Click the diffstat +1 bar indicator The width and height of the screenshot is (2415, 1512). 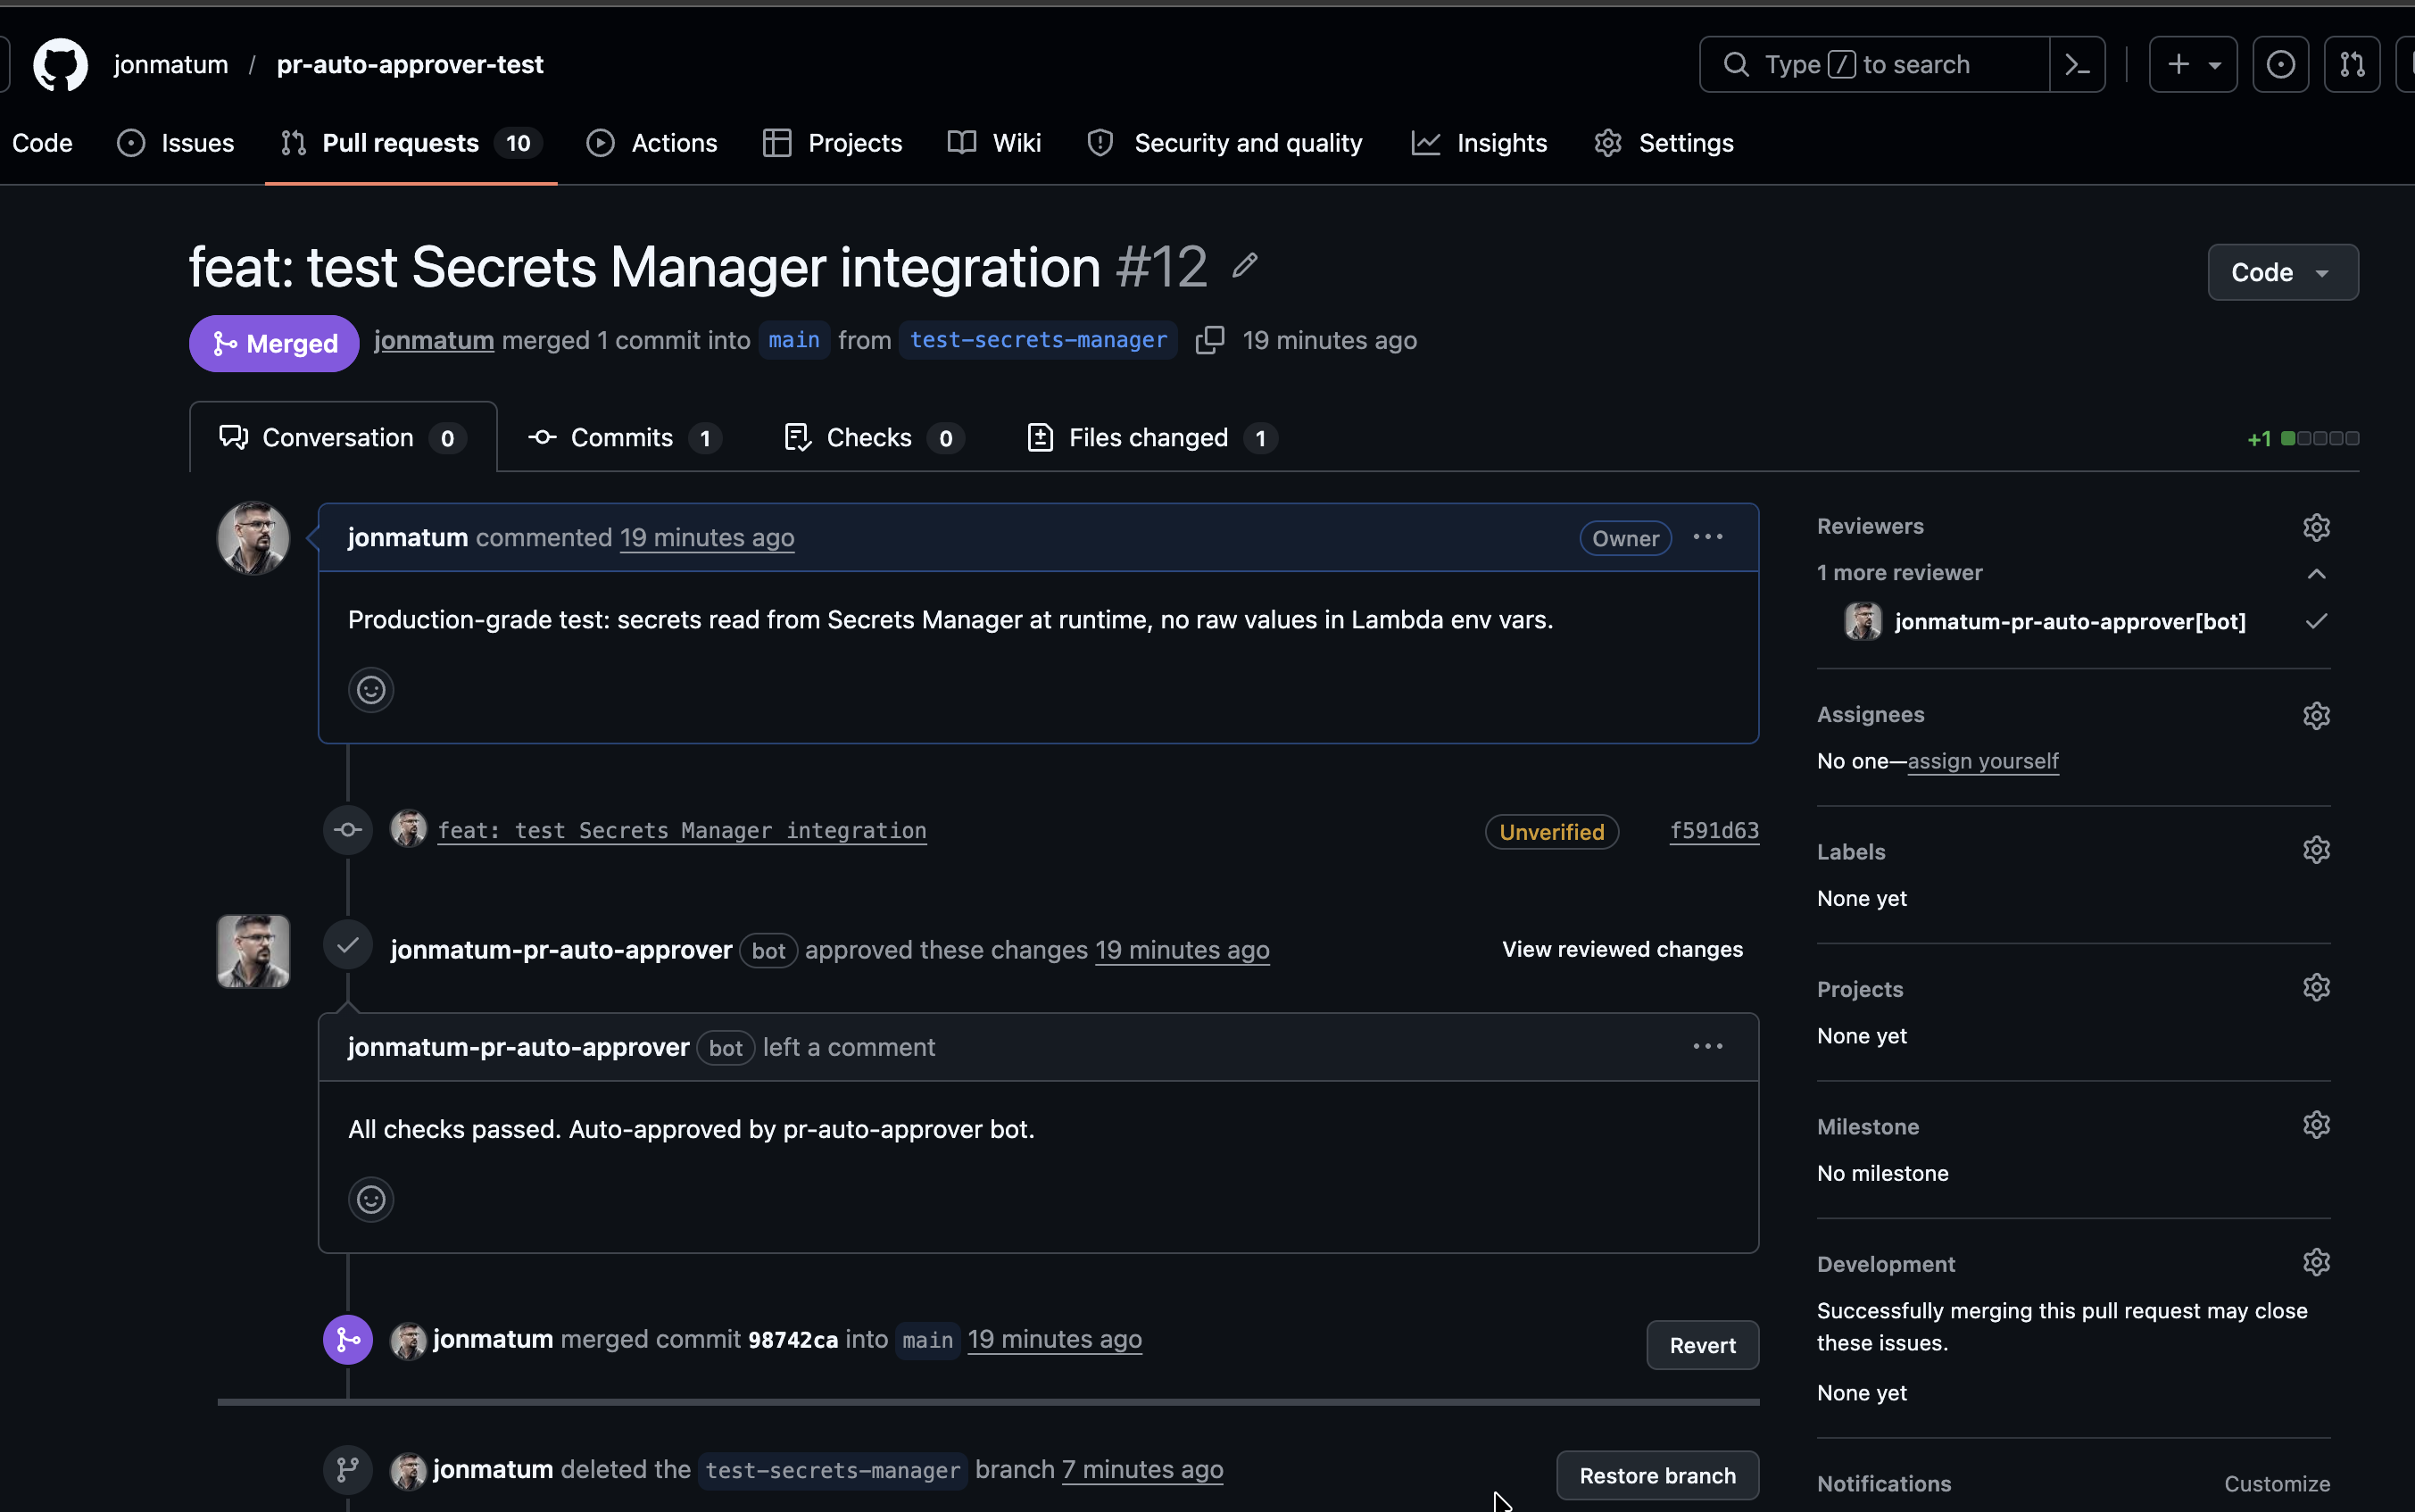pos(2319,439)
